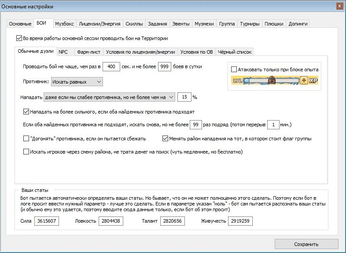The image size is (346, 253).
Task: Click the plus icon near XP
Action: tap(304, 81)
